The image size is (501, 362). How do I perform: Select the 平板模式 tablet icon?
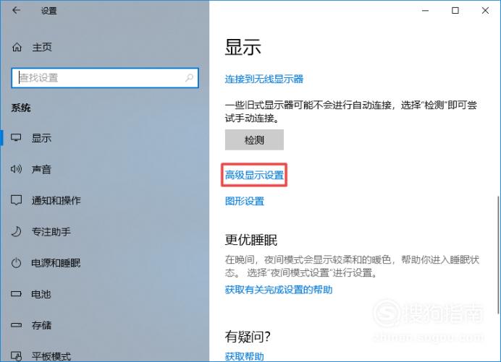tap(16, 356)
